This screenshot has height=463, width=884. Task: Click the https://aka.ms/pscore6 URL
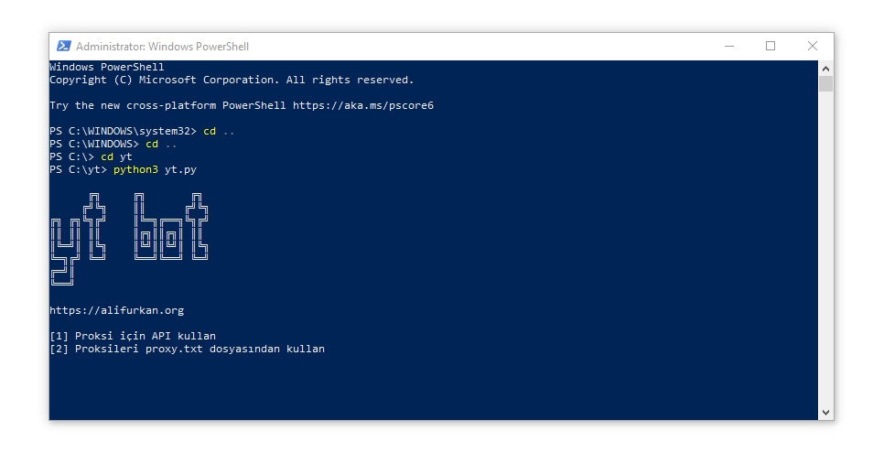click(362, 105)
